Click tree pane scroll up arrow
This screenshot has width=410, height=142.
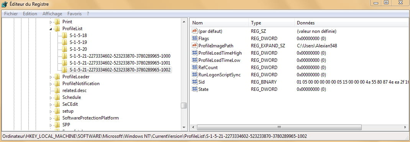(184, 22)
